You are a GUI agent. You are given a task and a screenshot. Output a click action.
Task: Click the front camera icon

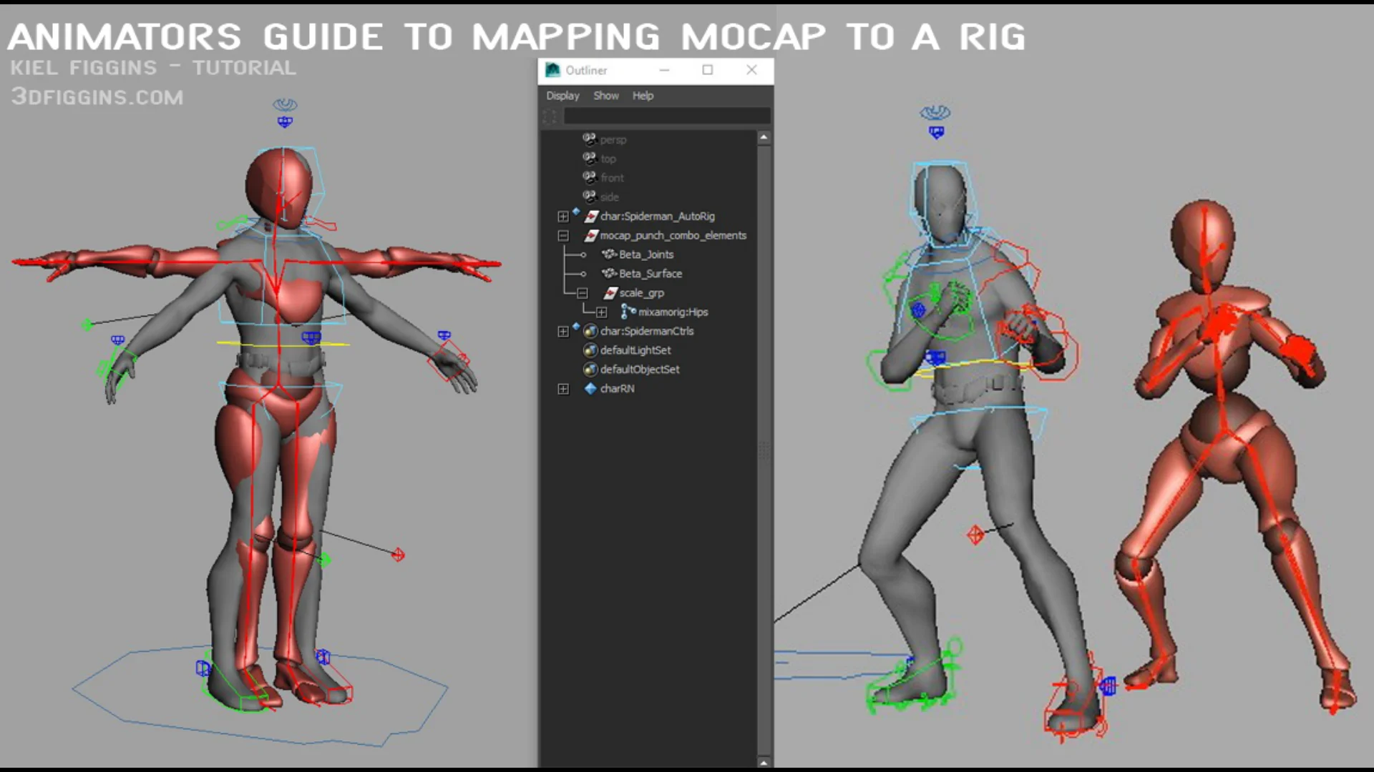[x=590, y=177]
